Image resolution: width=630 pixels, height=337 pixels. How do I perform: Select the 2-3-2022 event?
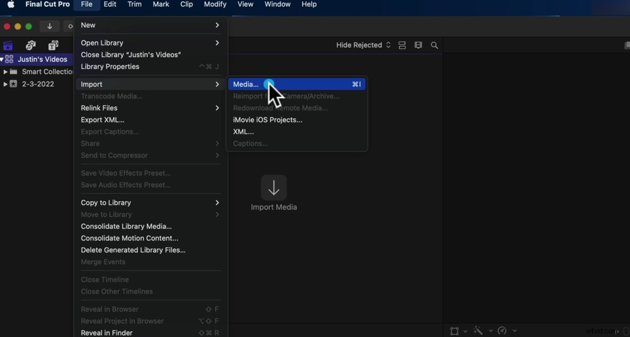pos(38,84)
